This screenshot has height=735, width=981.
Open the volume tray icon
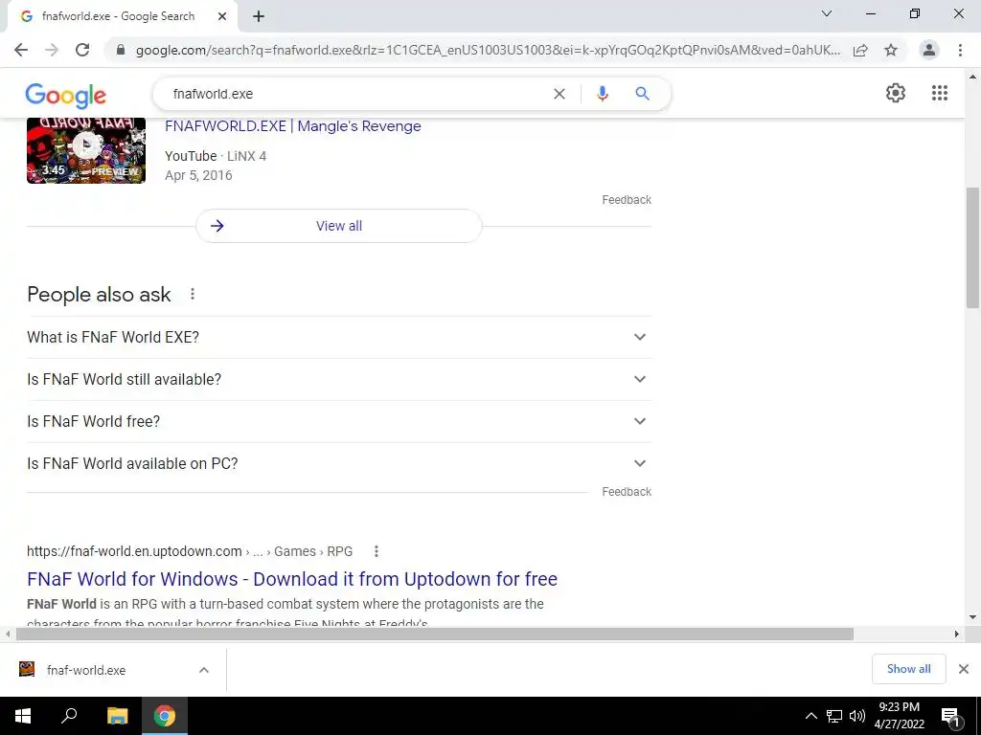[x=857, y=716]
